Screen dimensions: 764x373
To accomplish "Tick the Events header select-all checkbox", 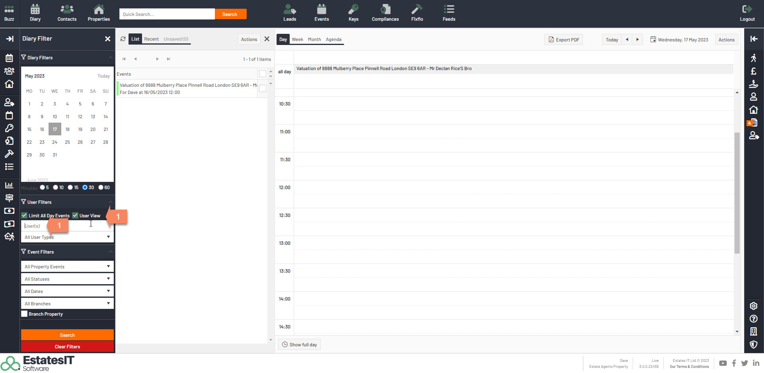I will click(263, 74).
